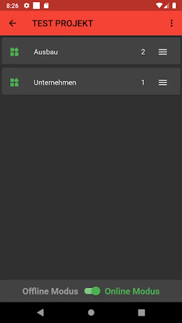This screenshot has width=182, height=323.
Task: Tap the back arrow in header
Action: 13,23
